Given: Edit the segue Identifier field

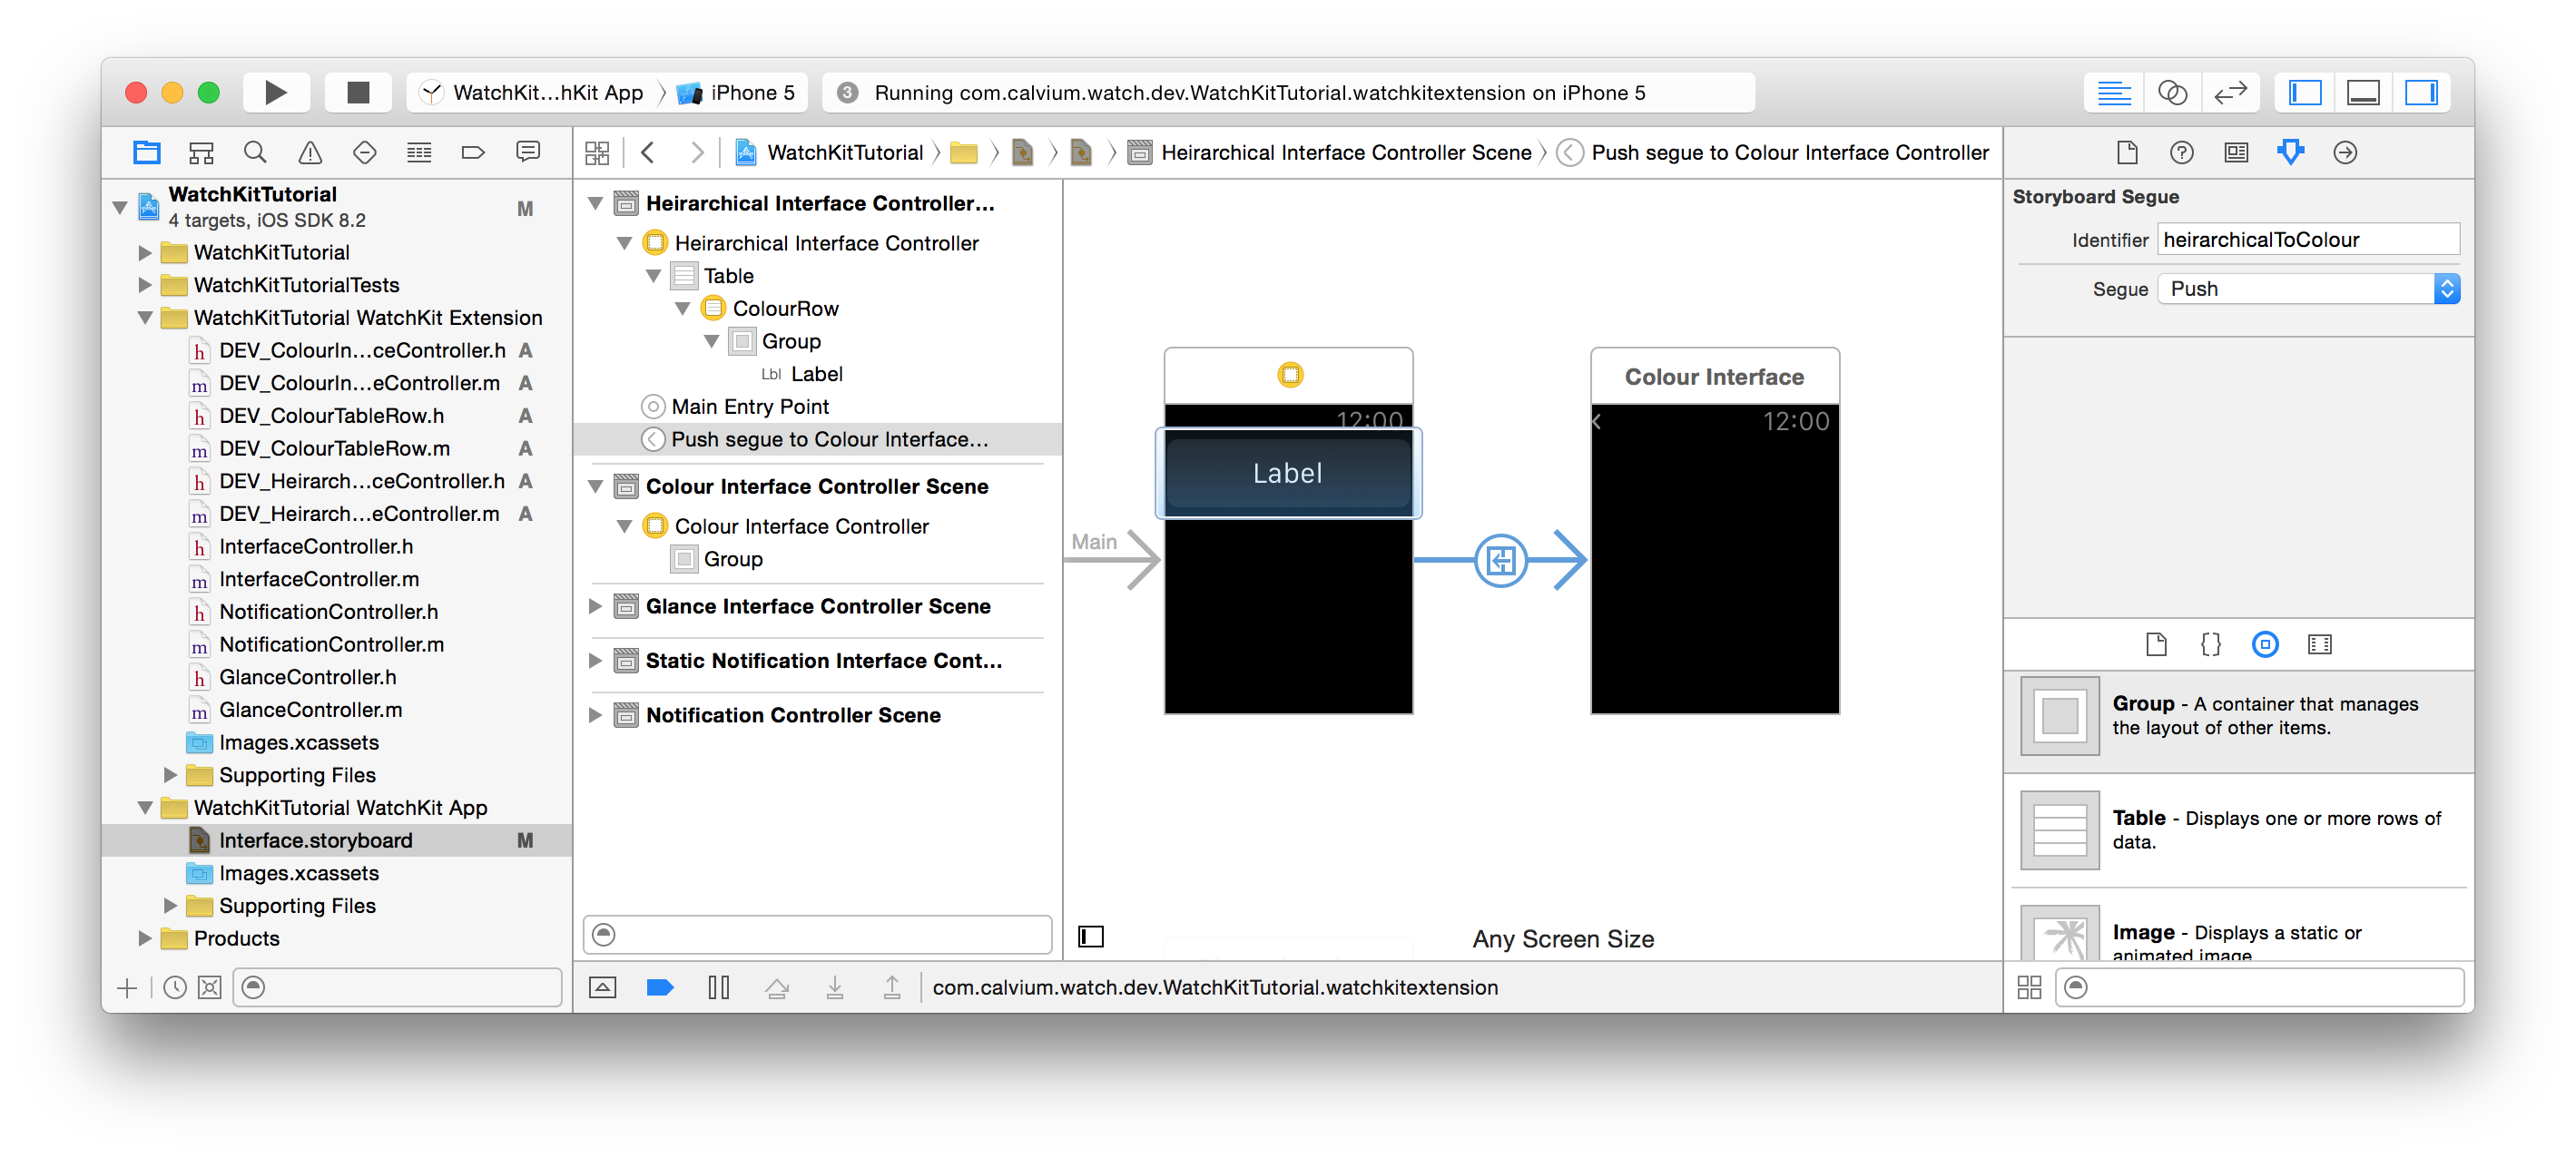Looking at the screenshot, I should pyautogui.click(x=2308, y=240).
